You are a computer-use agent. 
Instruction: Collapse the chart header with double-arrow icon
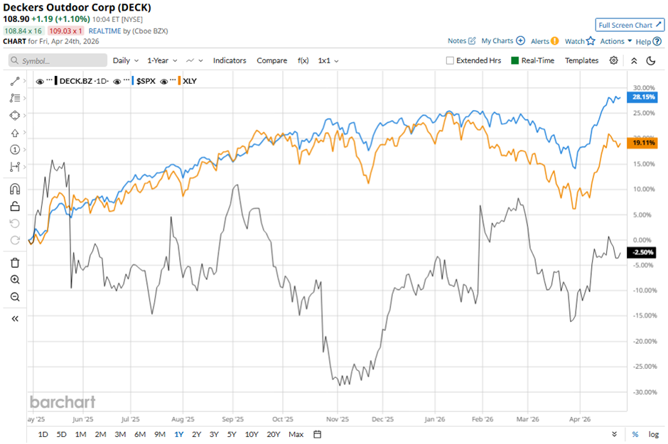tap(634, 60)
